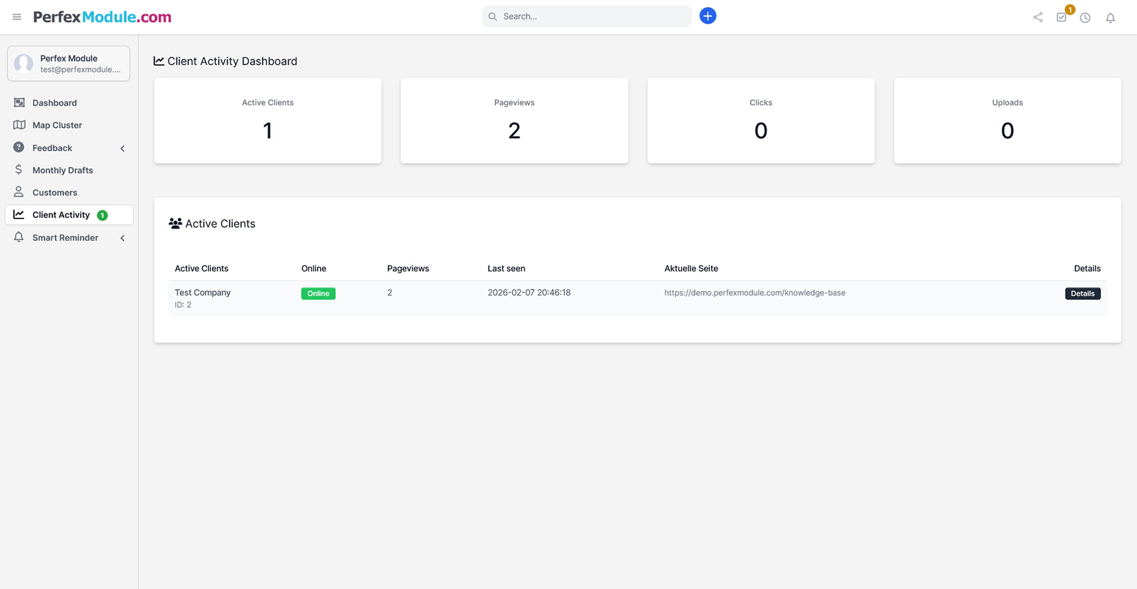Open the share icon in header
The height and width of the screenshot is (589, 1137).
[1037, 18]
